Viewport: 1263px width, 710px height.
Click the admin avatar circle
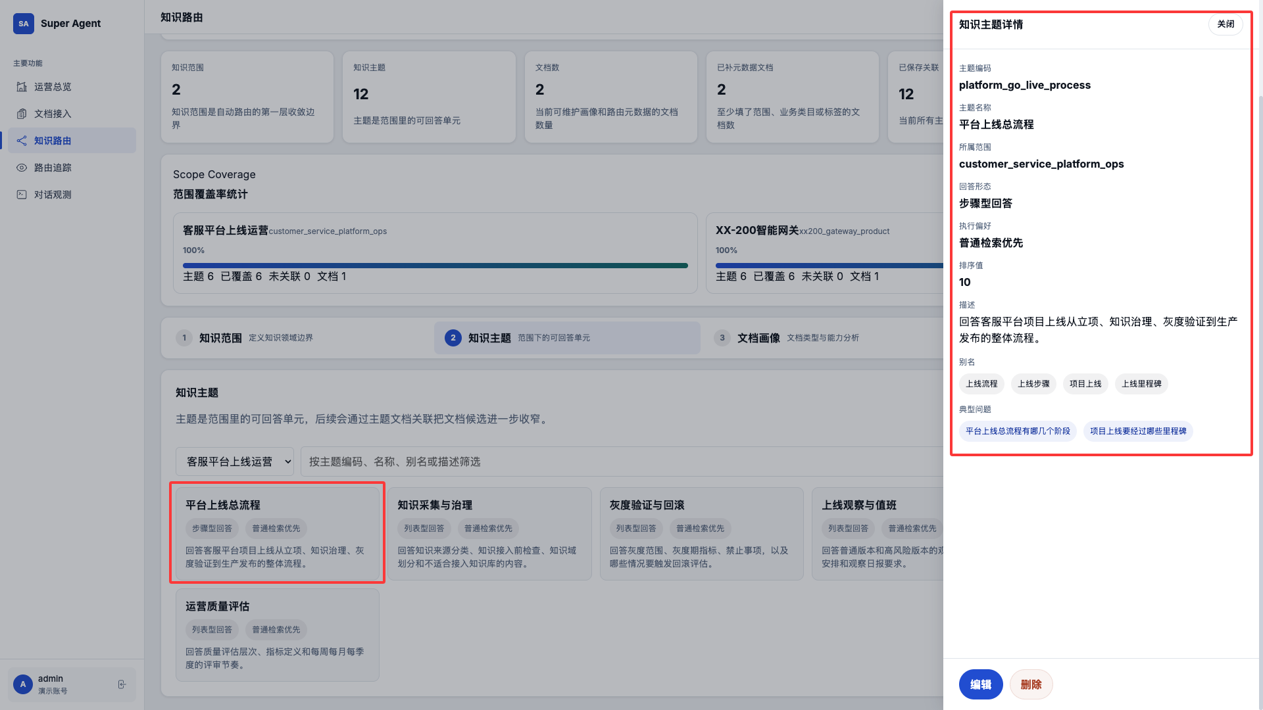[23, 684]
